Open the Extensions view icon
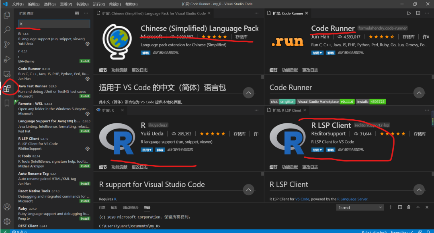 7,88
